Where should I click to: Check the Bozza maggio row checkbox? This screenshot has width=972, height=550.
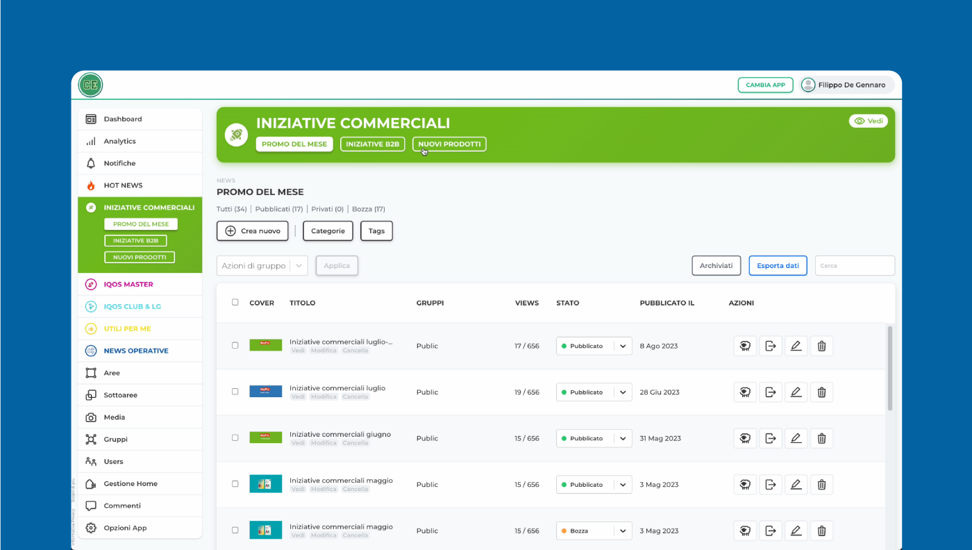click(235, 530)
